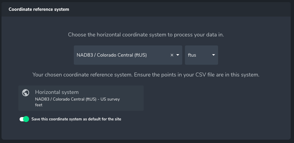This screenshot has width=294, height=143.
Task: Click the green knob of the default switch
Action: 26,119
